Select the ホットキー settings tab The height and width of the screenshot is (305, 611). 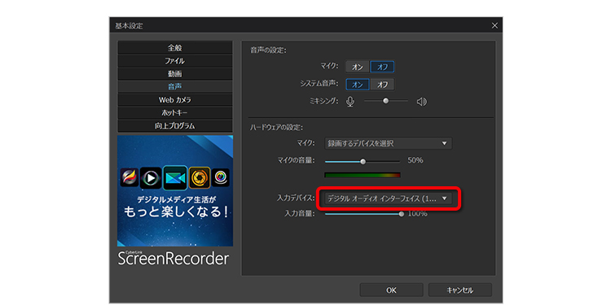(175, 113)
